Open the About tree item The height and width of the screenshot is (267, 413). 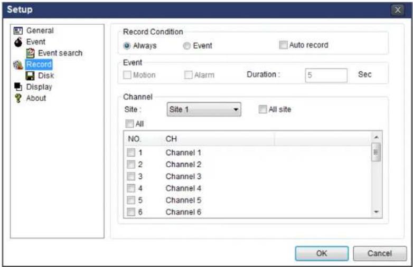(36, 98)
